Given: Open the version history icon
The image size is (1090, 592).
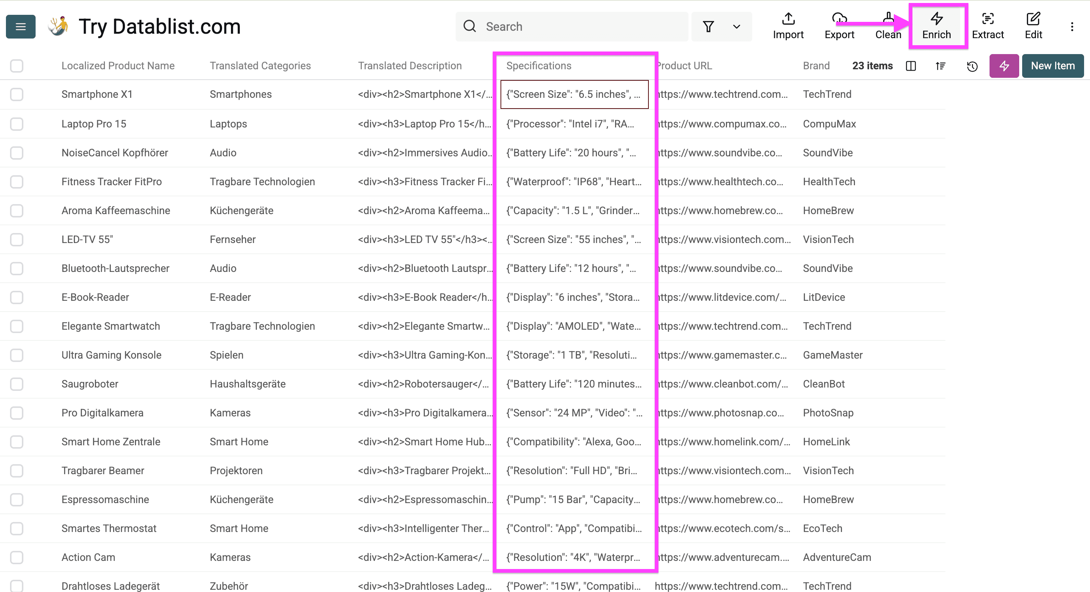Looking at the screenshot, I should click(972, 66).
